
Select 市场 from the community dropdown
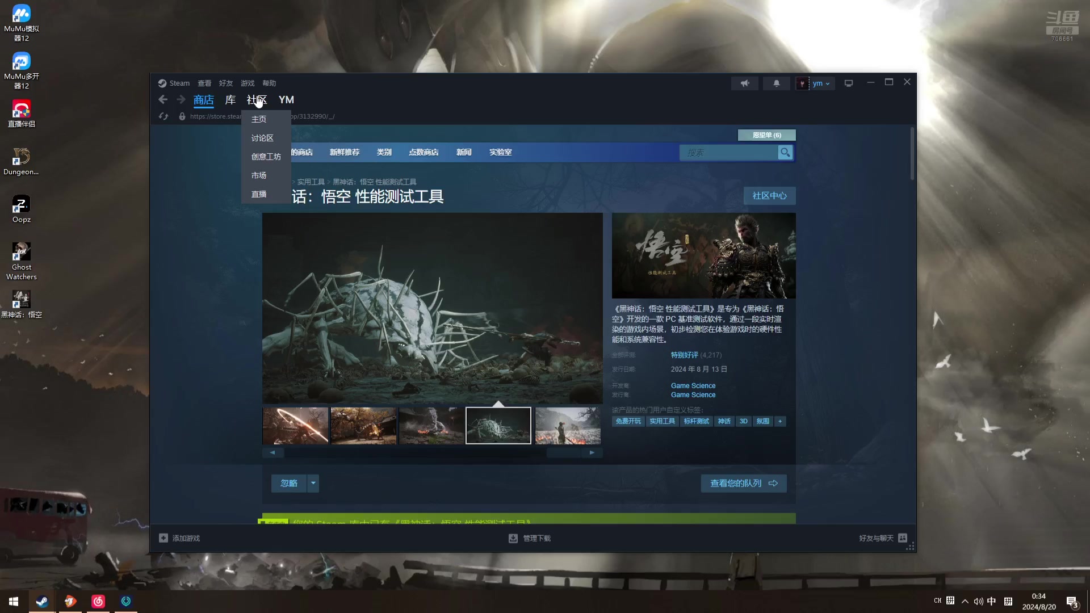[x=266, y=175]
